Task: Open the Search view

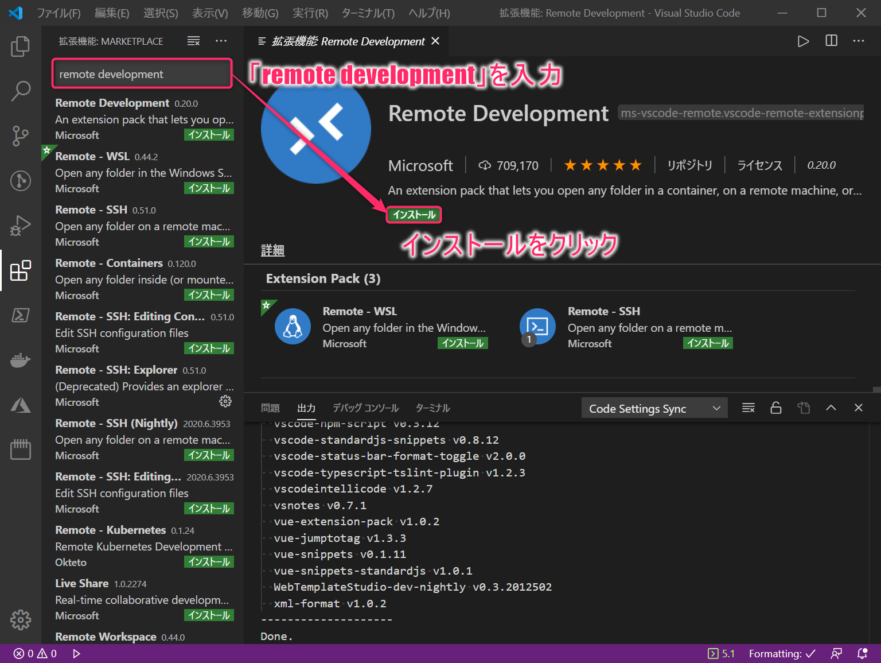Action: pyautogui.click(x=21, y=91)
